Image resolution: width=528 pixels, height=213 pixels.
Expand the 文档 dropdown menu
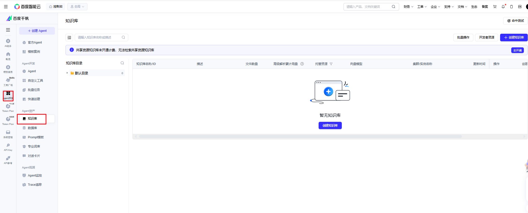coord(462,7)
